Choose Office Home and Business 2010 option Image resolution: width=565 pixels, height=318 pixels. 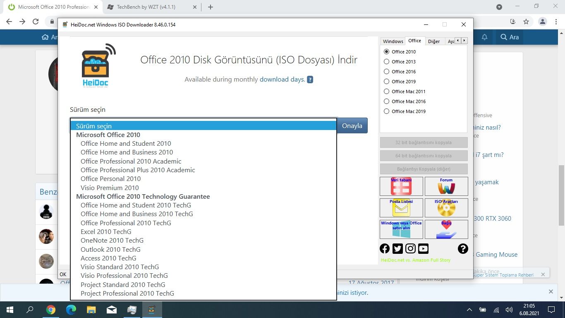[x=203, y=152]
